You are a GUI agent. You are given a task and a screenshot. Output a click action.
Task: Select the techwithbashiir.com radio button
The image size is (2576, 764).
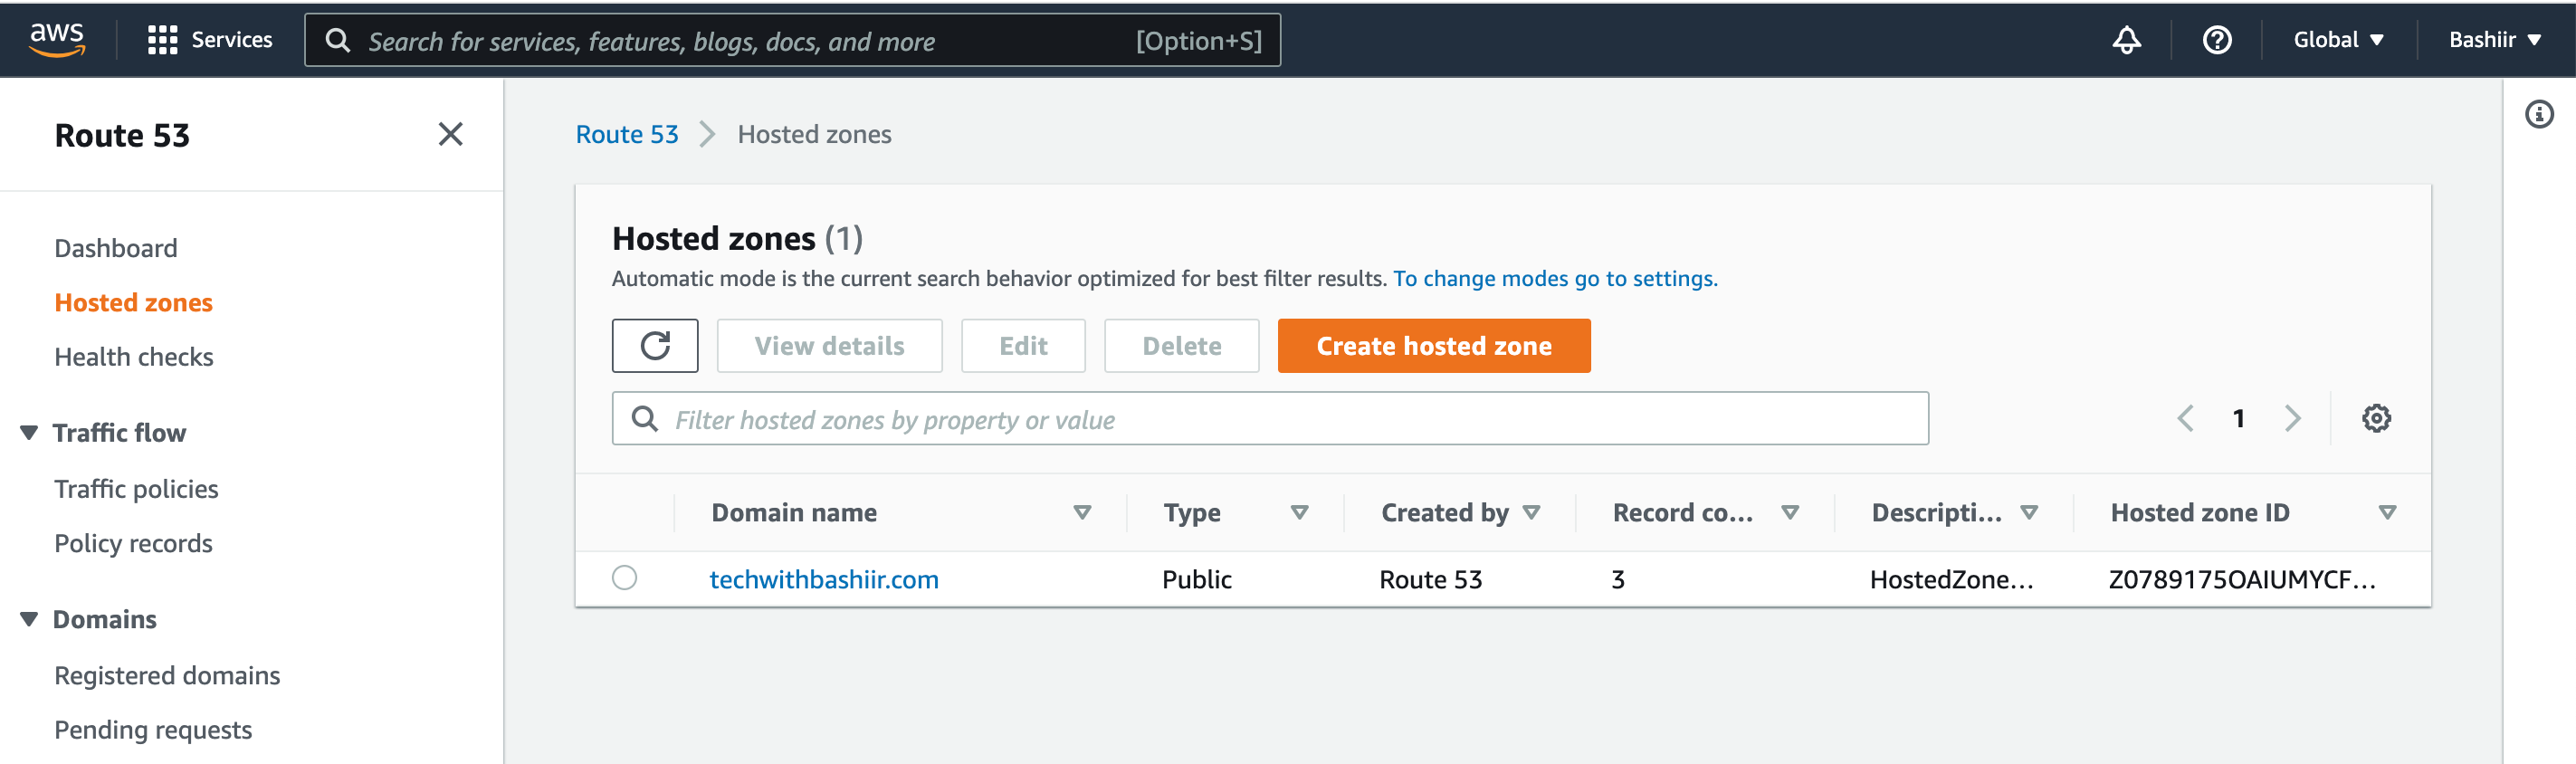pyautogui.click(x=624, y=578)
